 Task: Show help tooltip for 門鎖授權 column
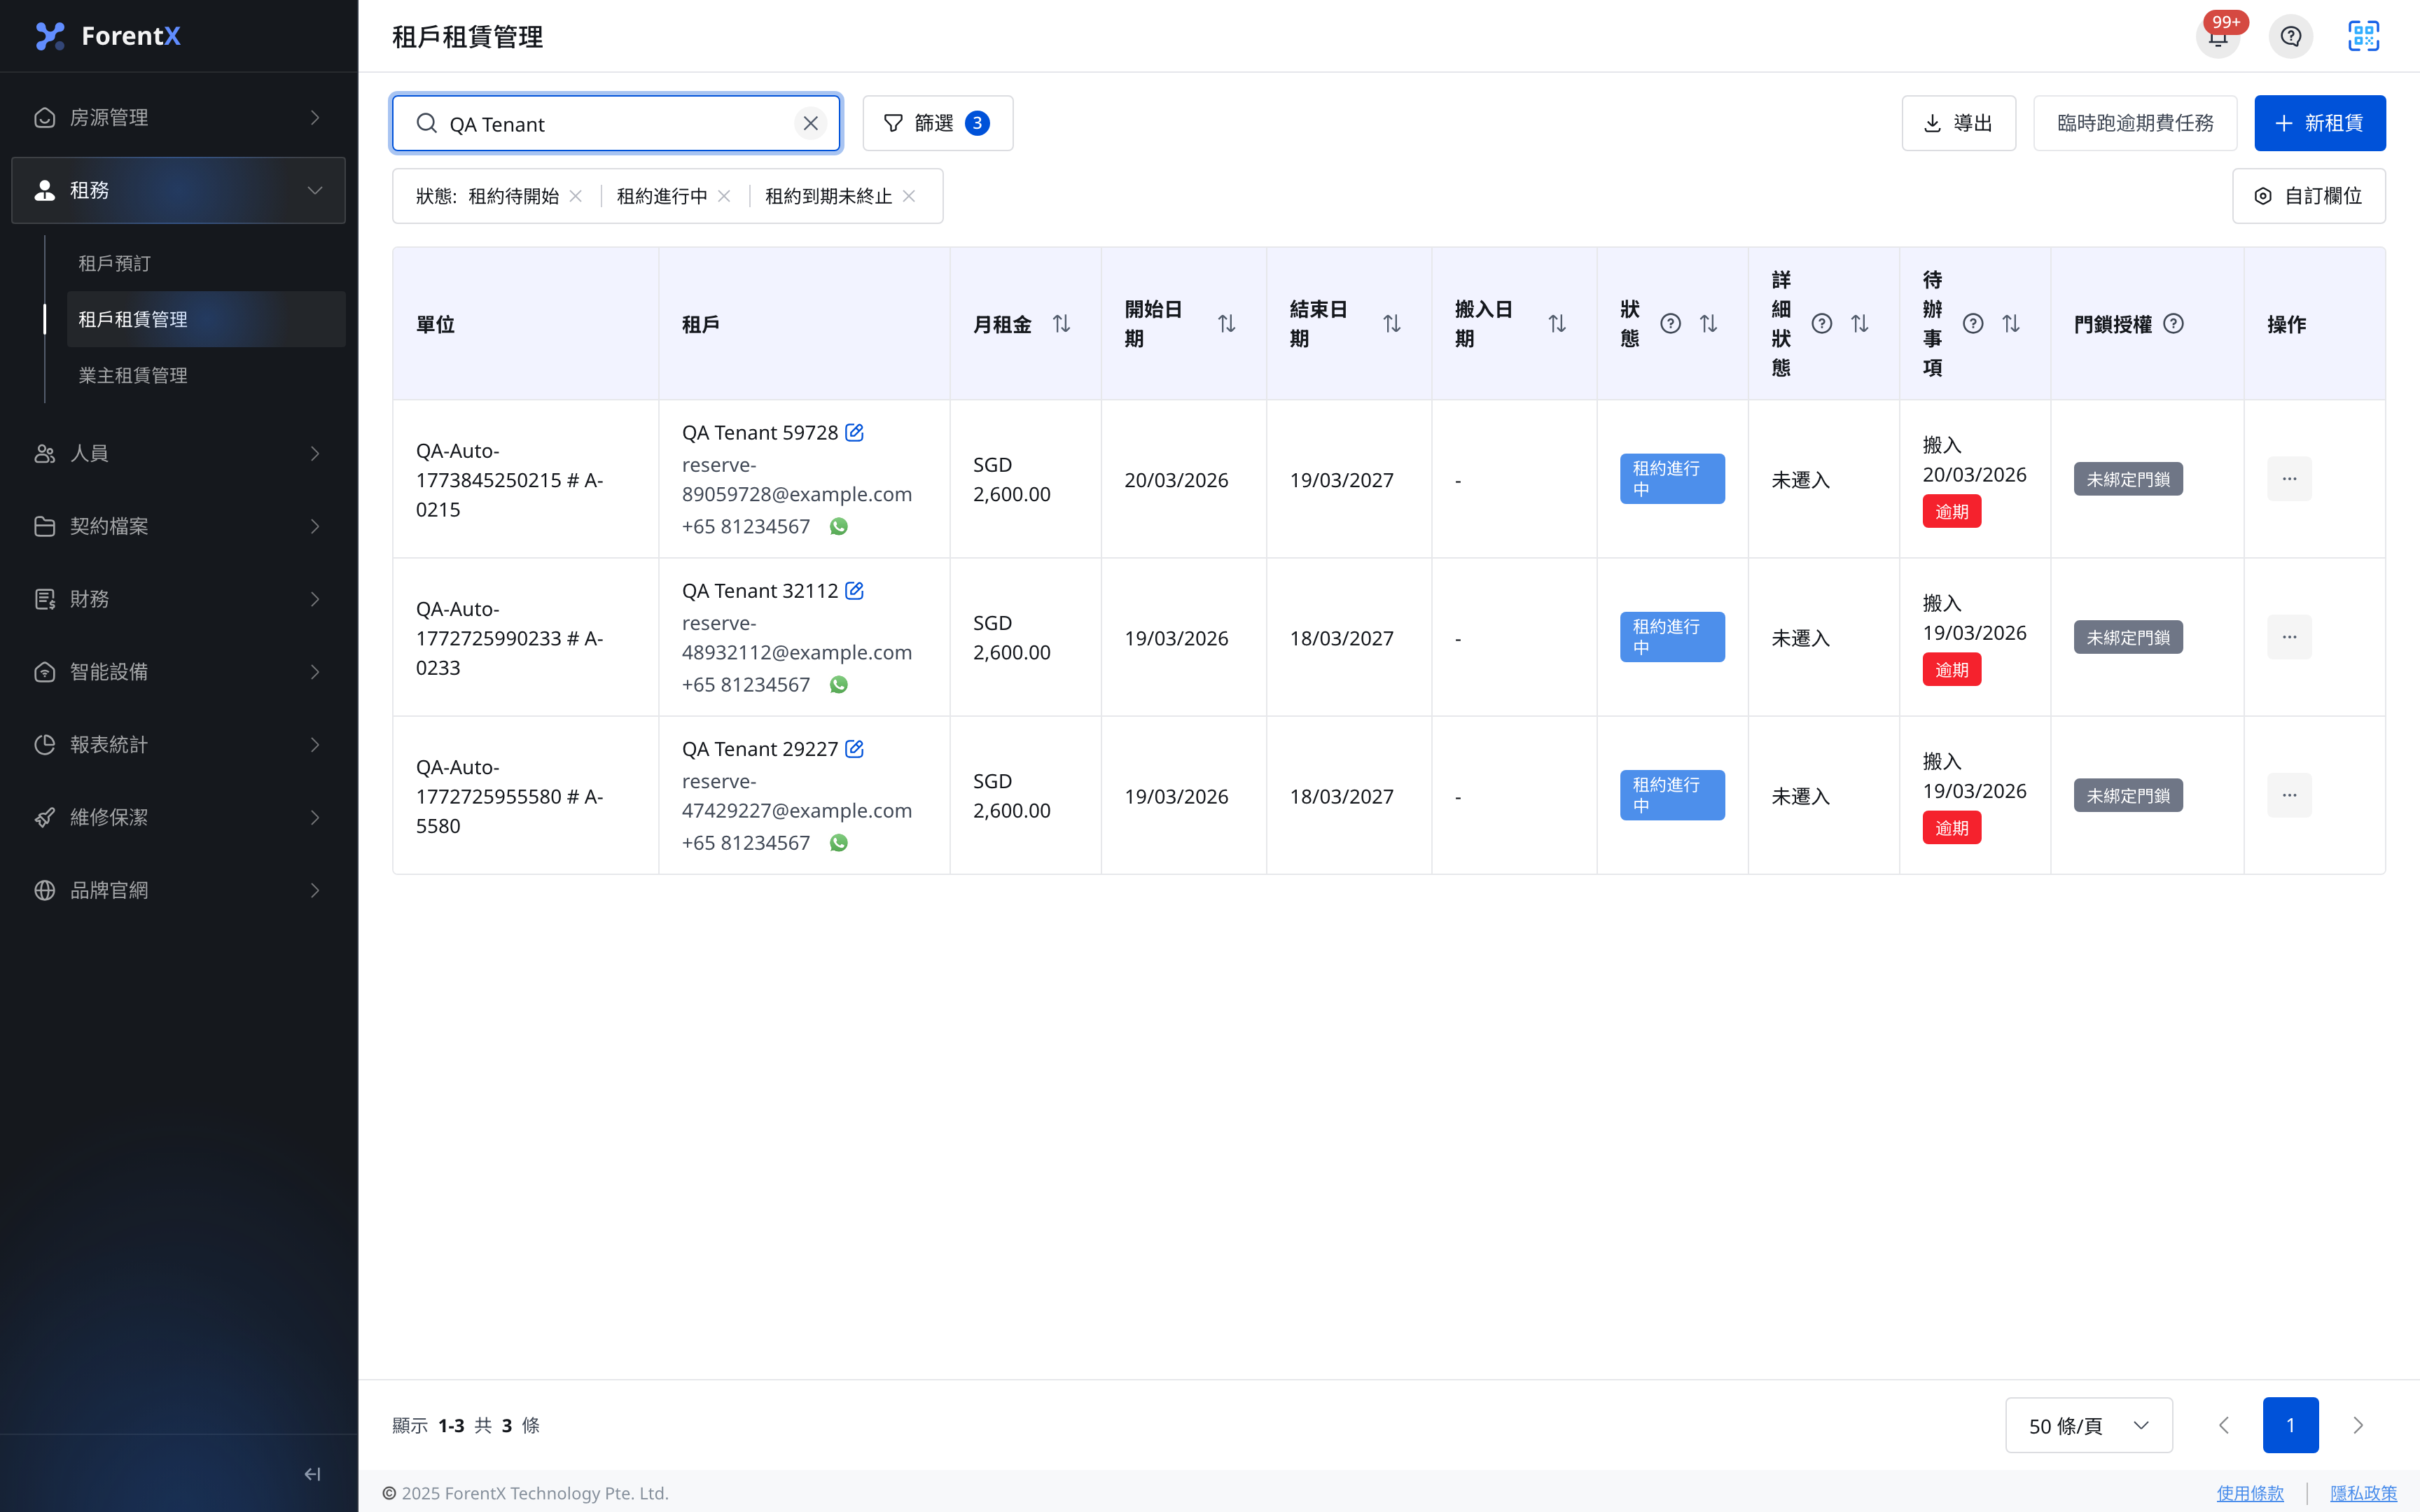[x=2173, y=323]
